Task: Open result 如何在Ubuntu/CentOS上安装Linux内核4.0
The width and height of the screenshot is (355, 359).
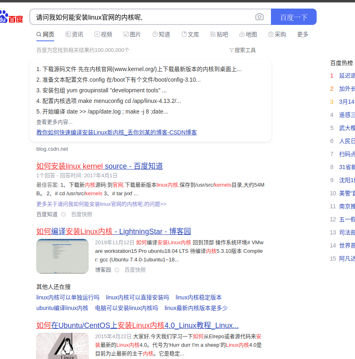Action: tap(138, 325)
